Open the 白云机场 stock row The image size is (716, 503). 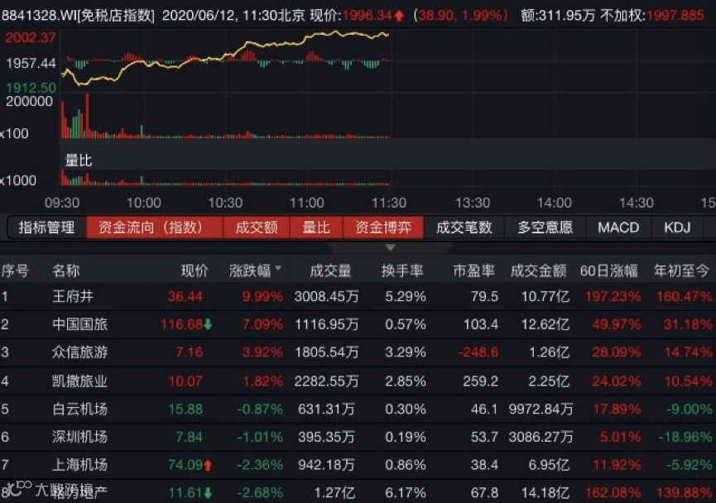pos(358,409)
